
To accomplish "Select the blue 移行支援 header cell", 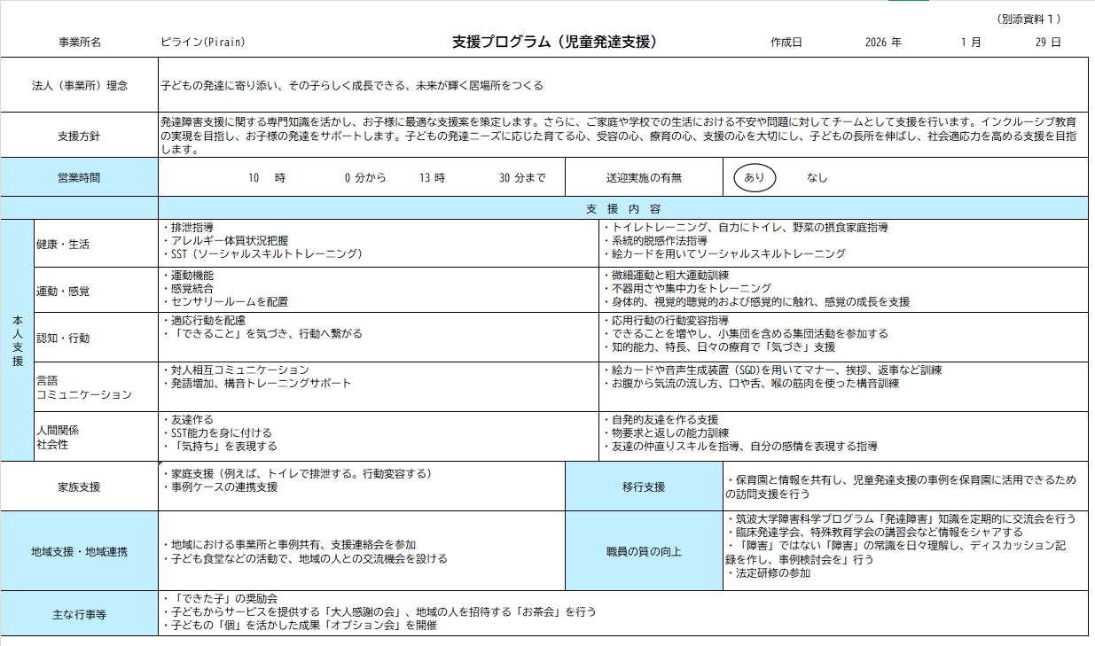I will [x=644, y=486].
